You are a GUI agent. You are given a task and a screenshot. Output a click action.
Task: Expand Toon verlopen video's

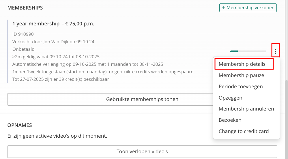point(142,152)
